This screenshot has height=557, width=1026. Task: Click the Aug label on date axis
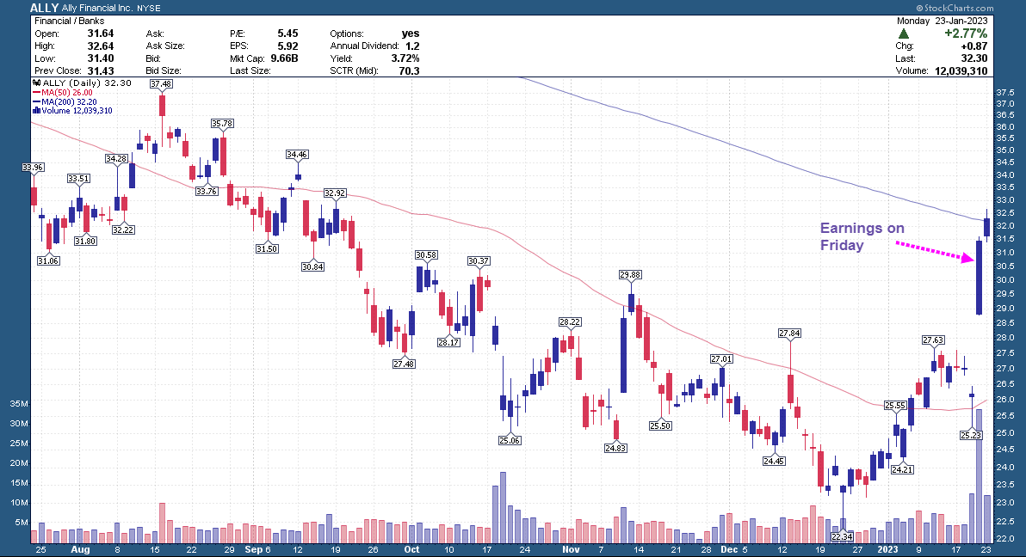81,549
